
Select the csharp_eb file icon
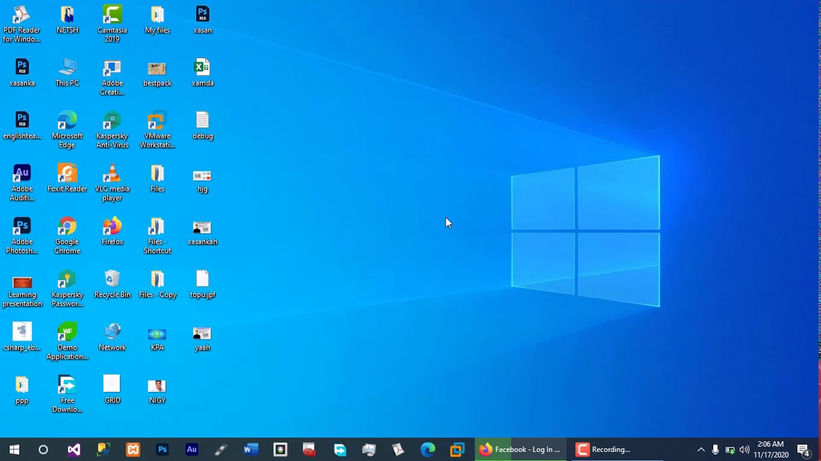(22, 338)
